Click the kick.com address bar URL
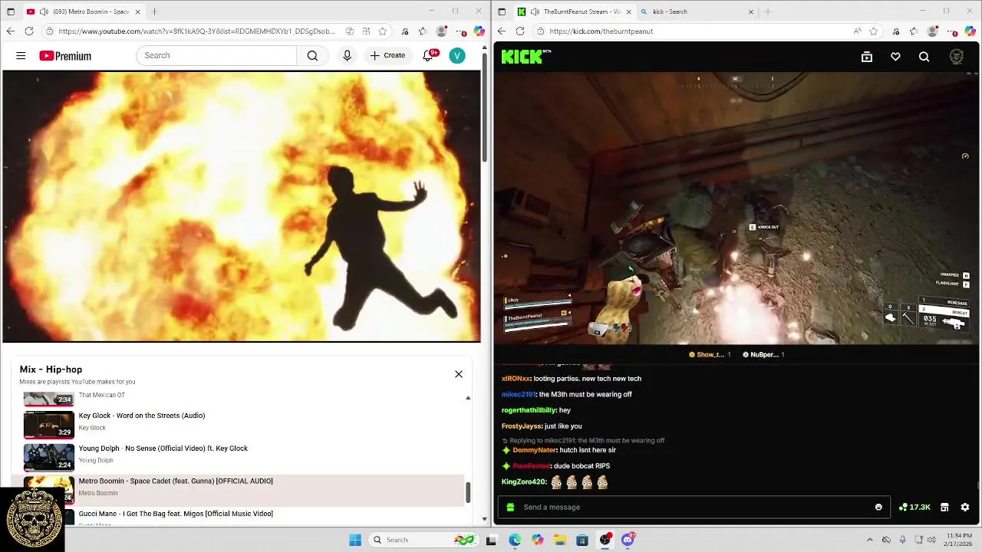982x552 pixels. [x=601, y=31]
